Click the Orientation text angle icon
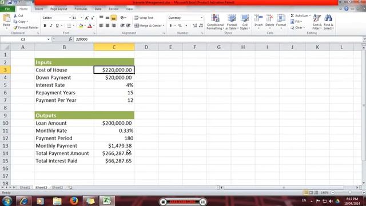This screenshot has height=206, width=366. [x=122, y=18]
